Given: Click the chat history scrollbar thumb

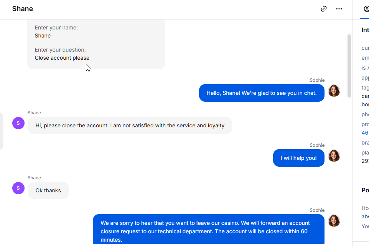Looking at the screenshot, I should (349, 66).
